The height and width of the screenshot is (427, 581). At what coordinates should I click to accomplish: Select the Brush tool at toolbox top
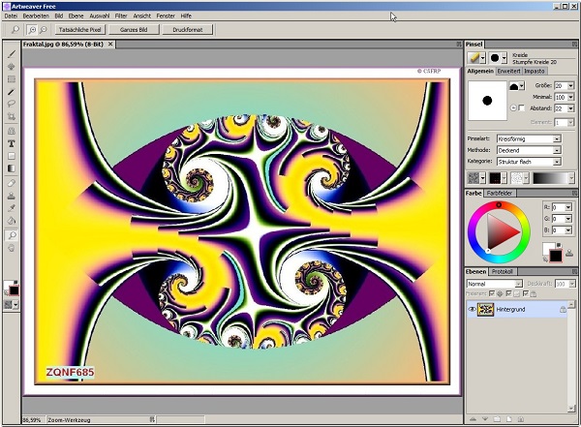tap(11, 53)
